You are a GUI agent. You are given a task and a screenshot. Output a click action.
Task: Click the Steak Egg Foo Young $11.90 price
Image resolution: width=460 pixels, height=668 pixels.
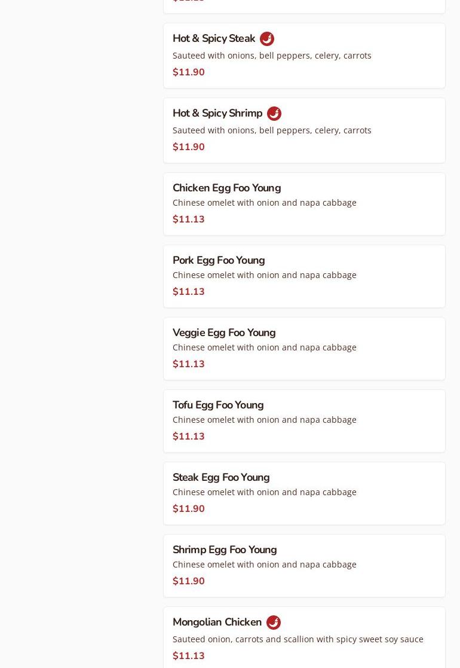click(189, 509)
